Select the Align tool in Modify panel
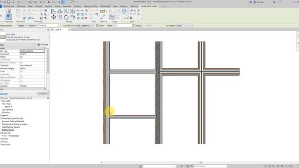Image resolution: width=299 pixels, height=168 pixels. pyautogui.click(x=54, y=11)
